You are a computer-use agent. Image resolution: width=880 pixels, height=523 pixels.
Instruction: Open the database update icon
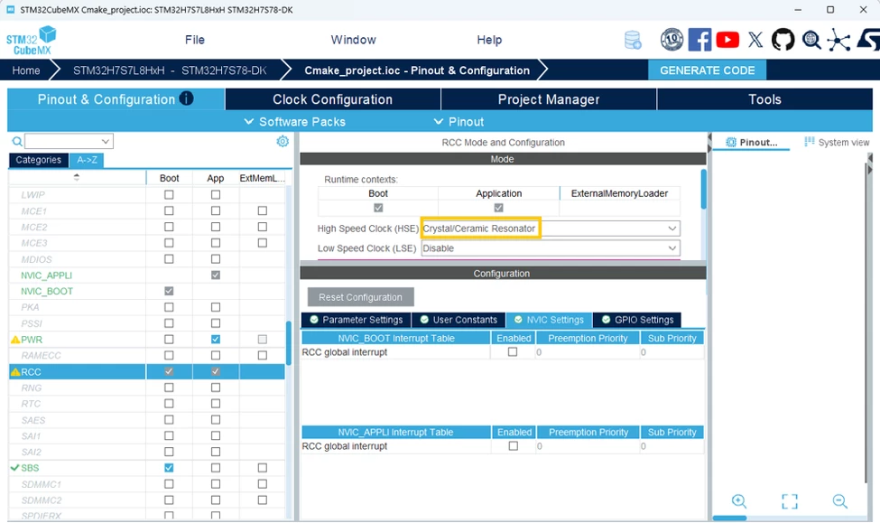pyautogui.click(x=633, y=40)
